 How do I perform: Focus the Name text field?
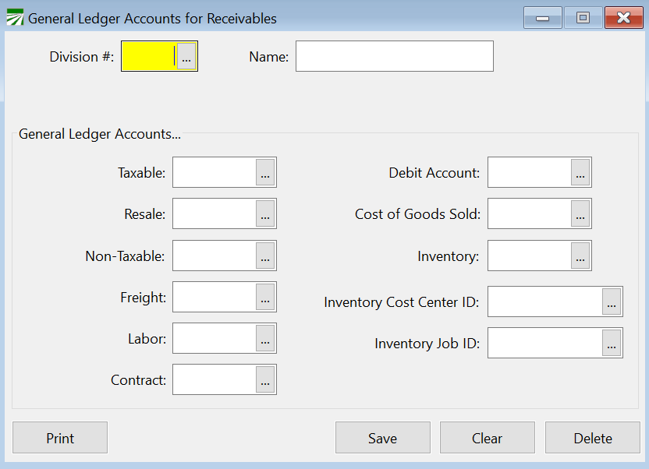[394, 57]
